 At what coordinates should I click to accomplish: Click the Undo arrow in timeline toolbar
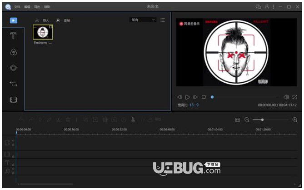[x=21, y=120]
